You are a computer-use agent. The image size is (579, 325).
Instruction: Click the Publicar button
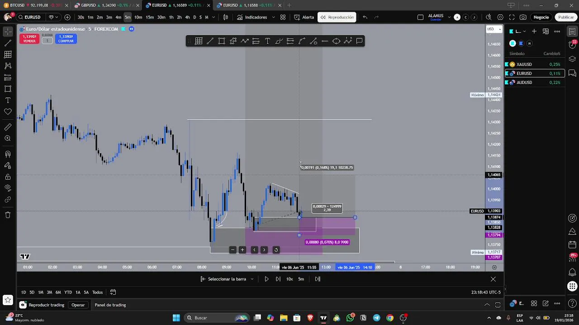point(566,17)
